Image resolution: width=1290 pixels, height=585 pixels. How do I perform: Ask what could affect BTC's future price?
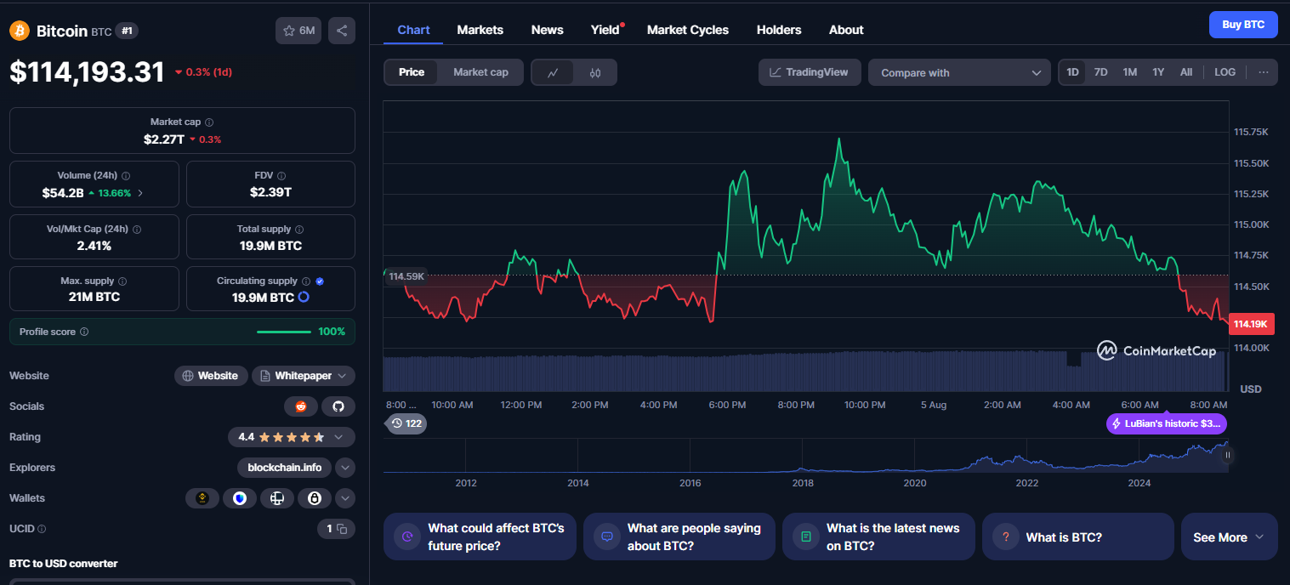480,537
